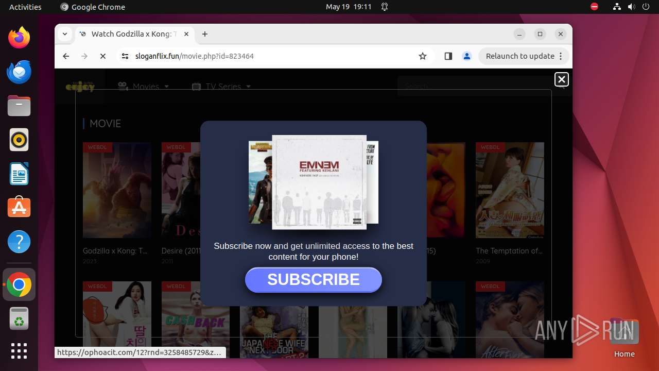Open Rhythmbox music player from dock
Screen dimensions: 659x371
click(x=19, y=140)
